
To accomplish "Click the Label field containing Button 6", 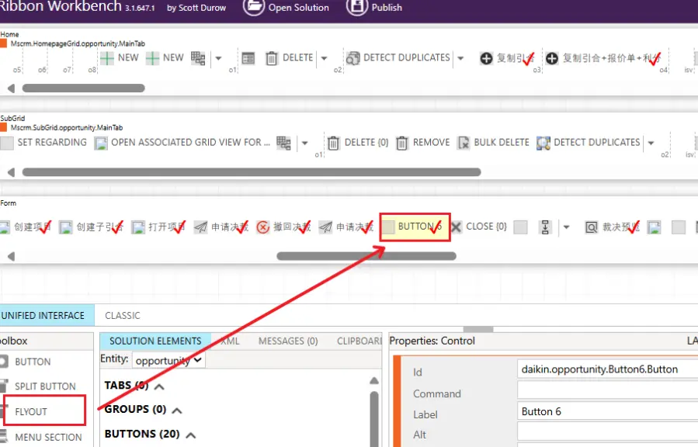I will click(606, 411).
